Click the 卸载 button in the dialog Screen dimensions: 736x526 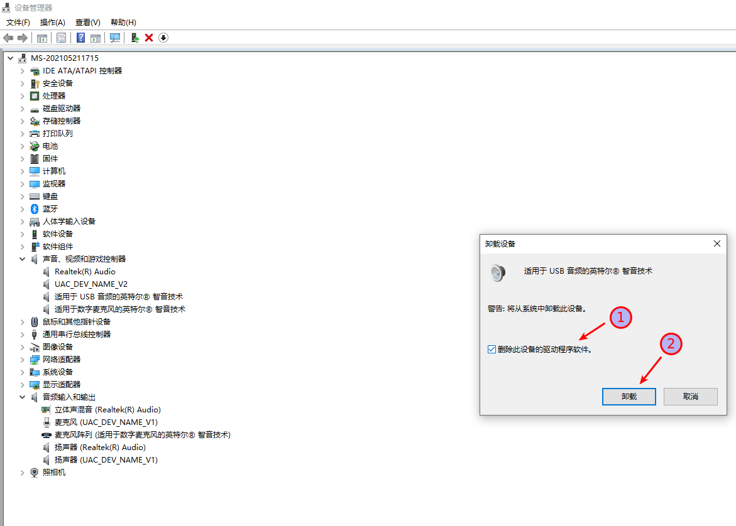tap(629, 397)
